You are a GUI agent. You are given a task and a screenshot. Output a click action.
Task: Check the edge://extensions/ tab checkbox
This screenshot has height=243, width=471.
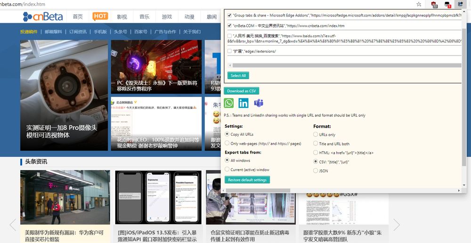pos(229,51)
